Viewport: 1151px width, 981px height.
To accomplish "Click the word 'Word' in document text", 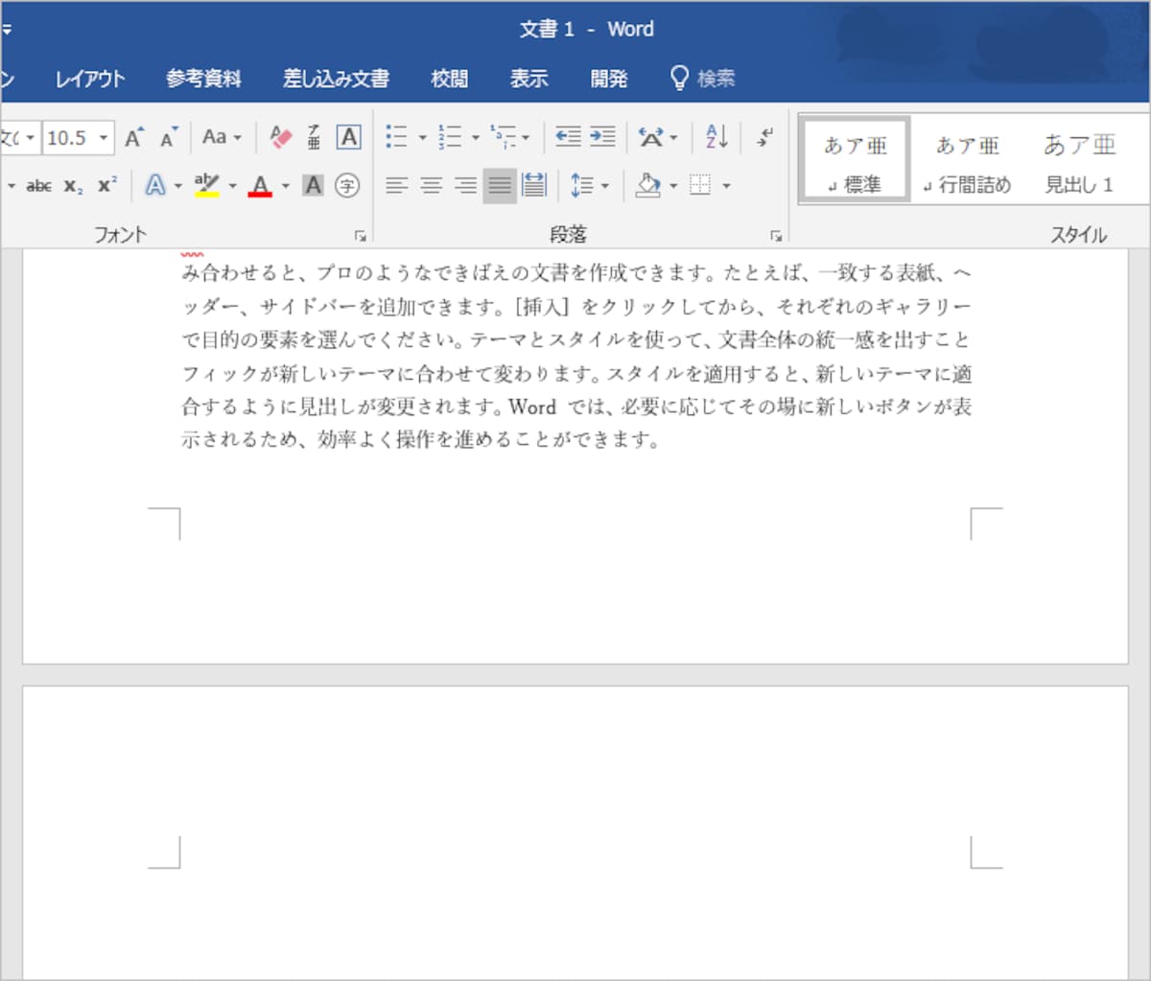I will pyautogui.click(x=532, y=407).
